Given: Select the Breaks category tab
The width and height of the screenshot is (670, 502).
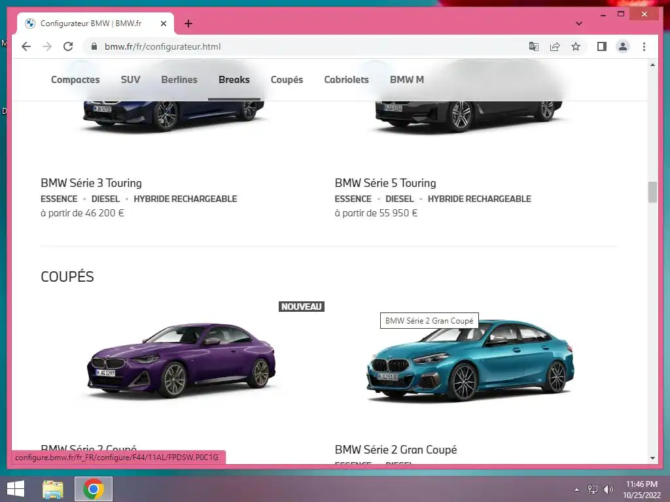Looking at the screenshot, I should click(x=234, y=79).
